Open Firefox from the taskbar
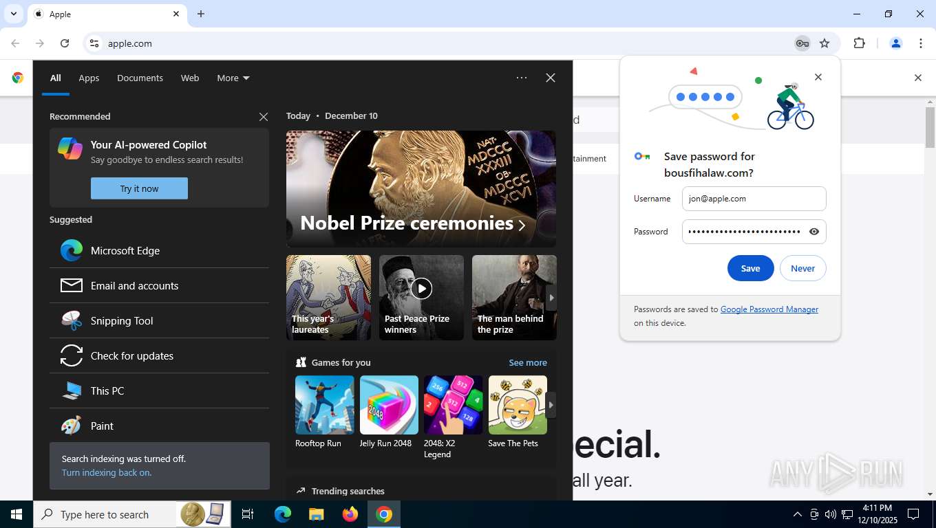 coord(350,514)
